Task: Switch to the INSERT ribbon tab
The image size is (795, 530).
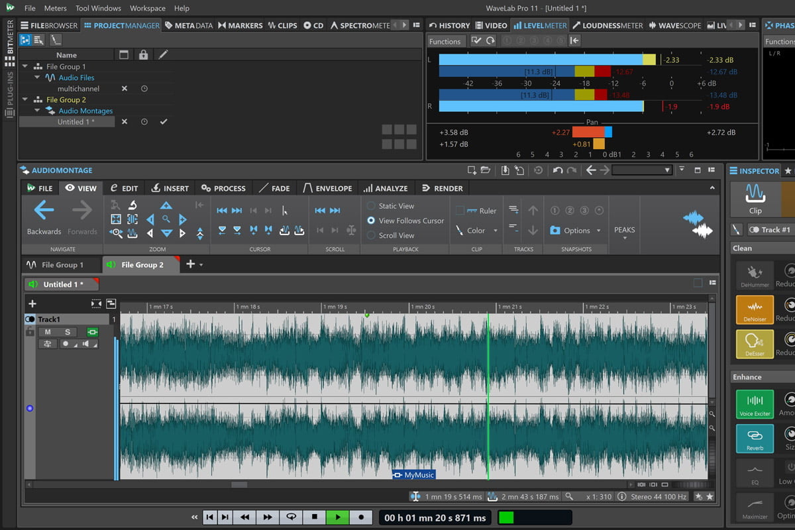Action: (170, 188)
